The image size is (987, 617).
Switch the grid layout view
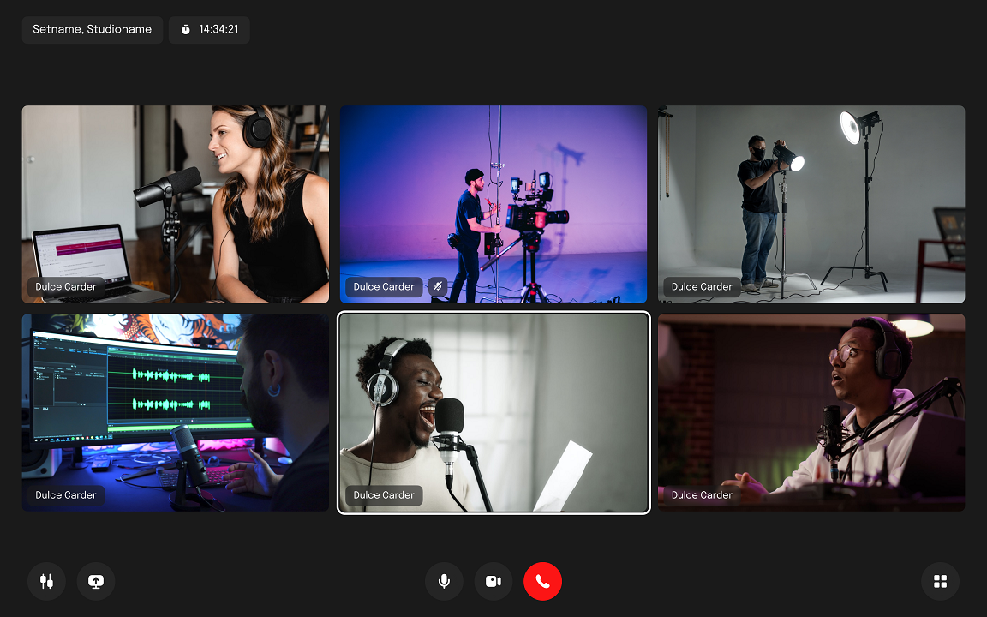click(x=941, y=581)
